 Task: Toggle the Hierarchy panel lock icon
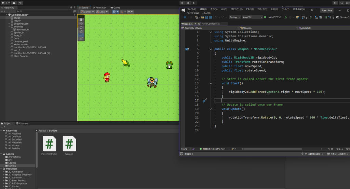pyautogui.click(x=71, y=8)
